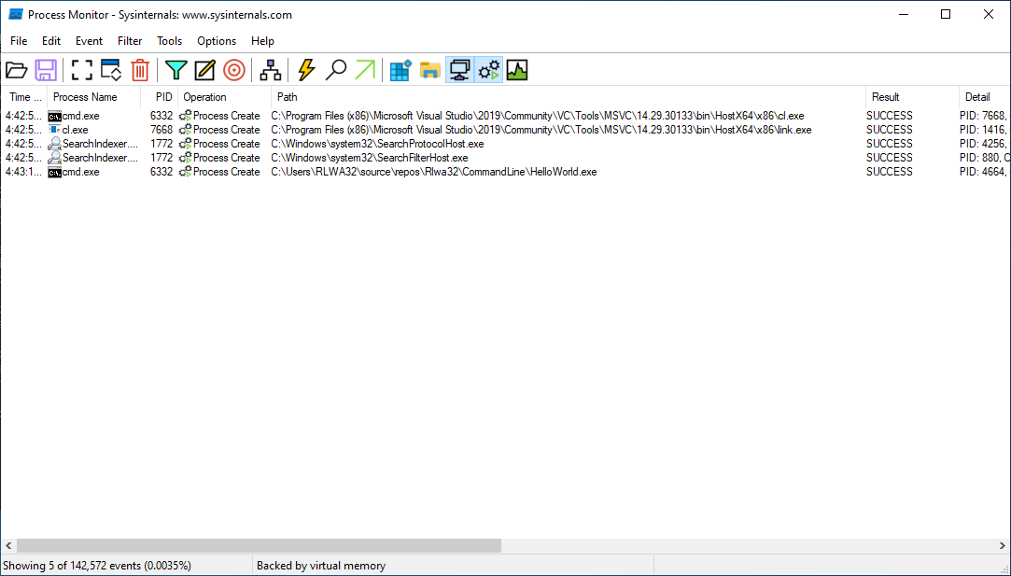The image size is (1011, 576).
Task: Open the Options menu
Action: coord(217,40)
